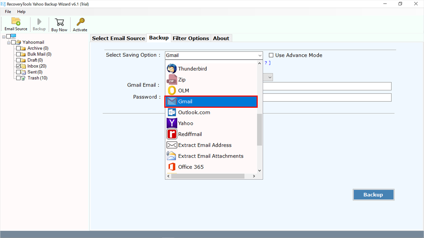The width and height of the screenshot is (424, 238).
Task: Click the Draft folder icon
Action: [24, 60]
